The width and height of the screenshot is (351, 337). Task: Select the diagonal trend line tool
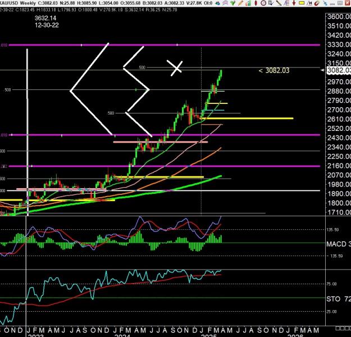(x=279, y=3)
